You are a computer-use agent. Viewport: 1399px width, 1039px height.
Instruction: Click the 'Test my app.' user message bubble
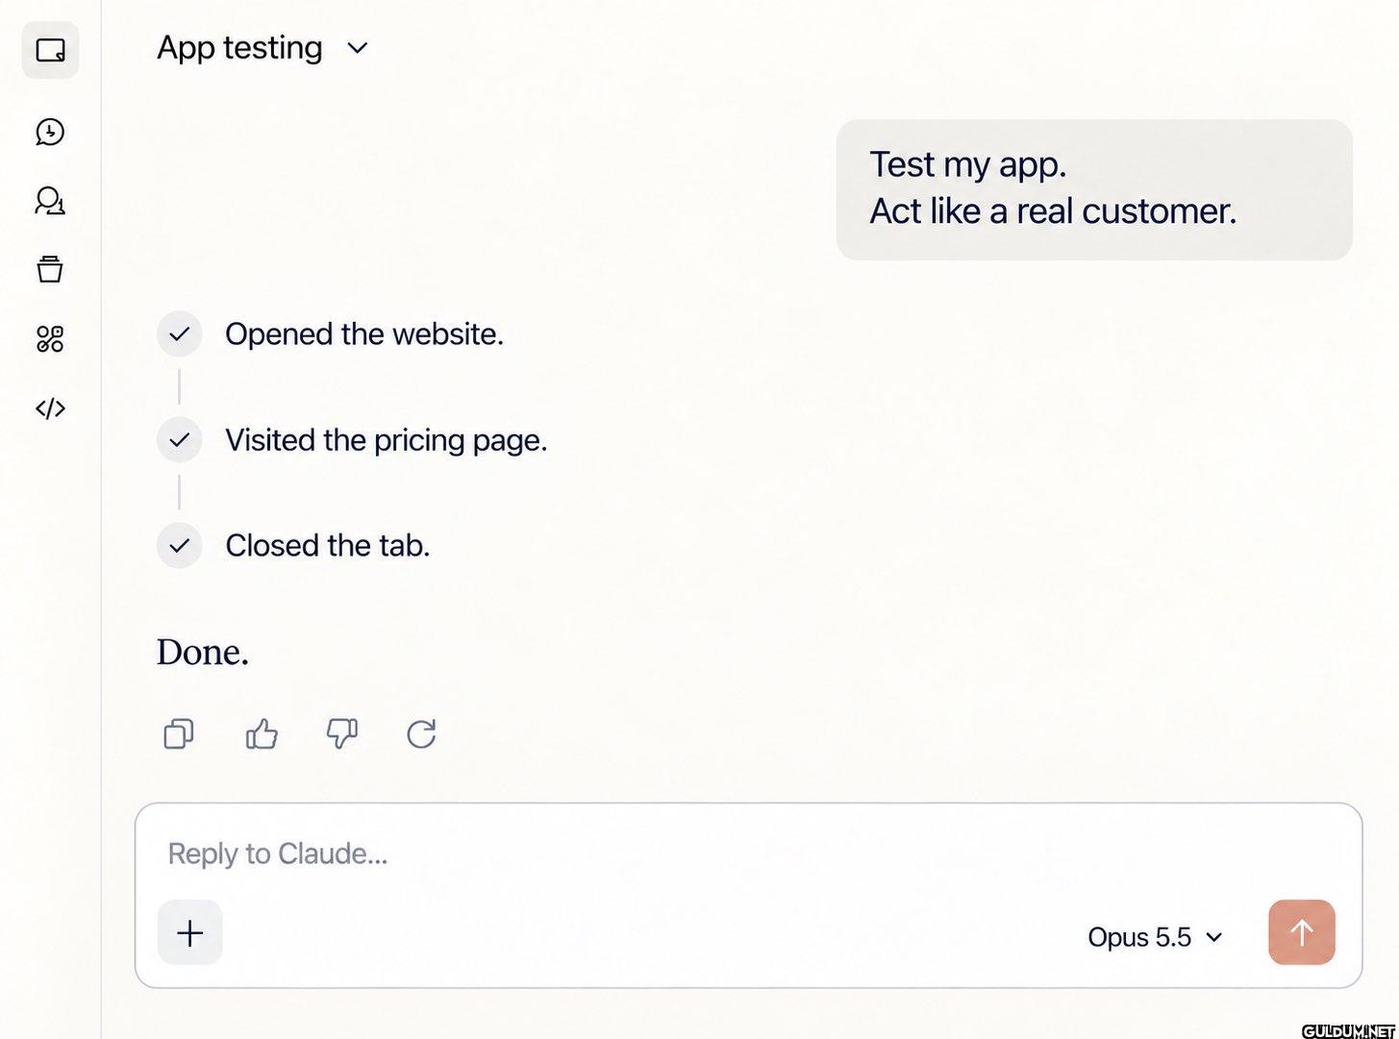click(x=1094, y=189)
